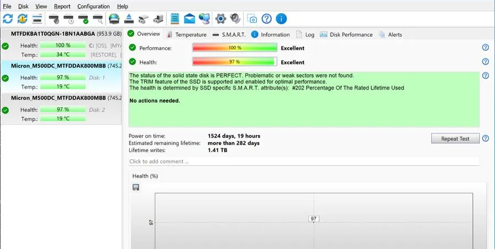Screen dimensions: 495x249
Task: Click the 97 % Health gradient bar
Action: [234, 62]
